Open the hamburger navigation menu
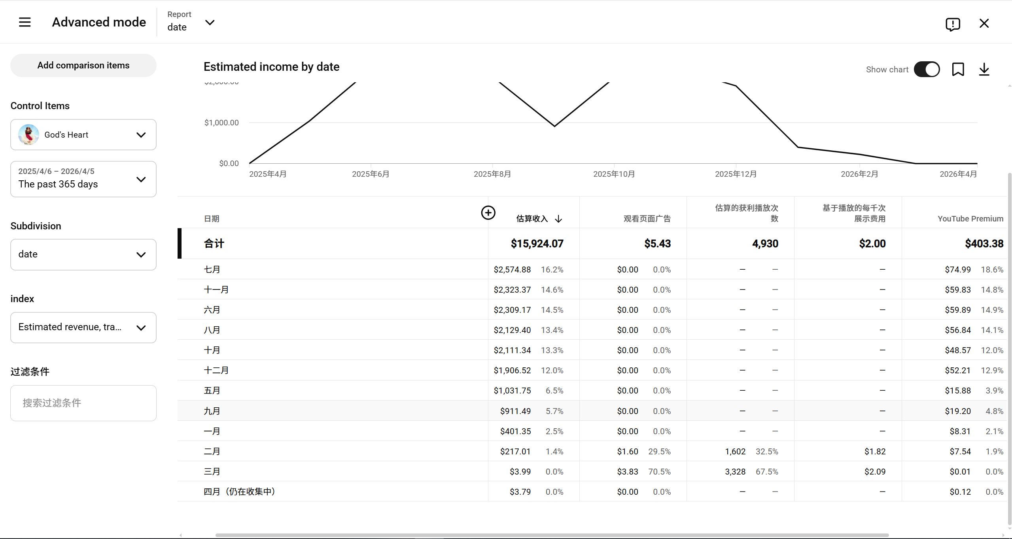Viewport: 1012px width, 539px height. (x=25, y=22)
